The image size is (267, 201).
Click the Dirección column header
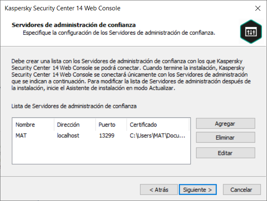(x=68, y=124)
